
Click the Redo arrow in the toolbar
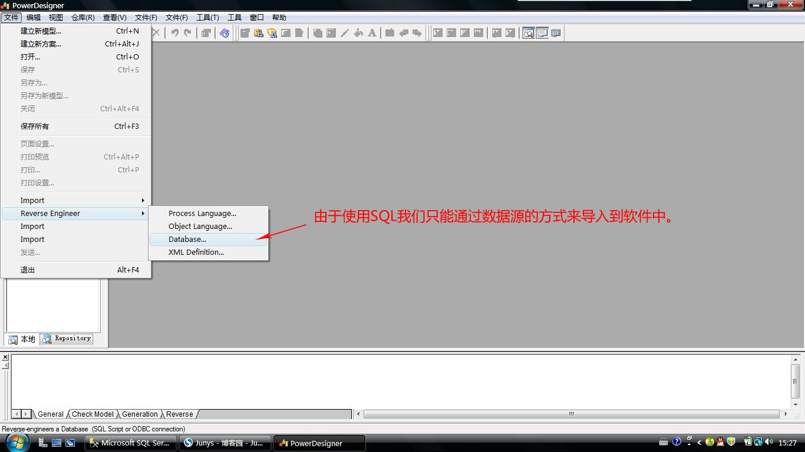click(x=188, y=33)
